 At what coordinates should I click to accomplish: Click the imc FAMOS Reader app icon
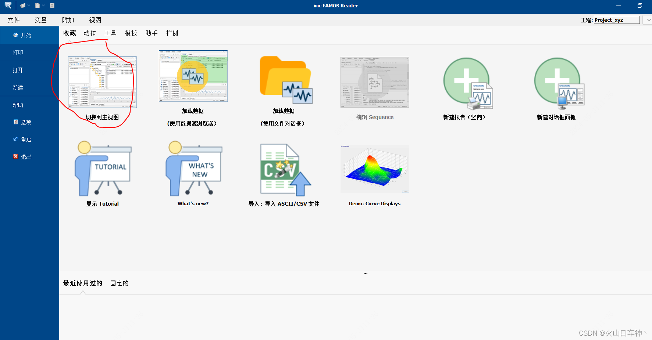(x=8, y=6)
